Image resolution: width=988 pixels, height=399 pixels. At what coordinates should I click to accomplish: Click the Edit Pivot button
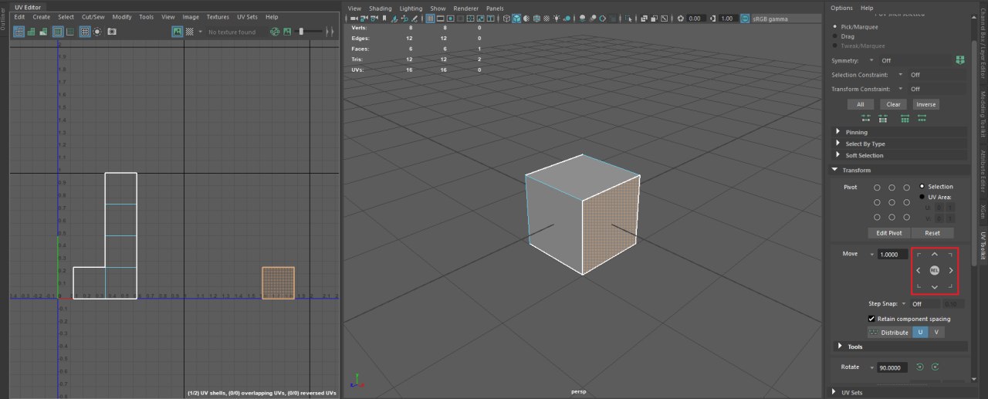pyautogui.click(x=889, y=233)
